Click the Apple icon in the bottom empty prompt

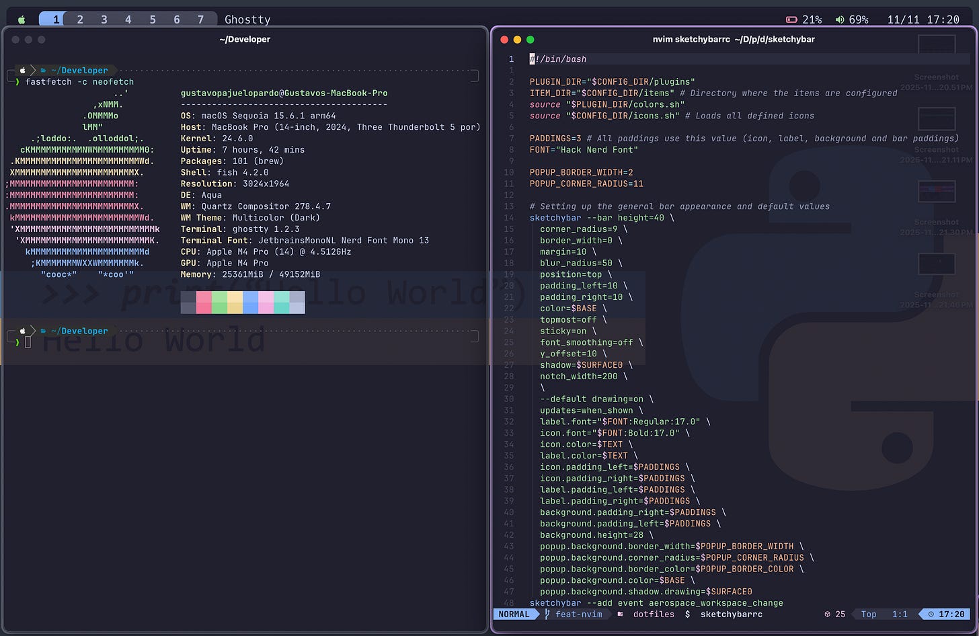(x=23, y=331)
